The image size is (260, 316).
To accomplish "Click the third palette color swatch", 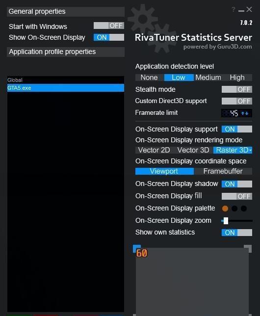I will coord(244,209).
